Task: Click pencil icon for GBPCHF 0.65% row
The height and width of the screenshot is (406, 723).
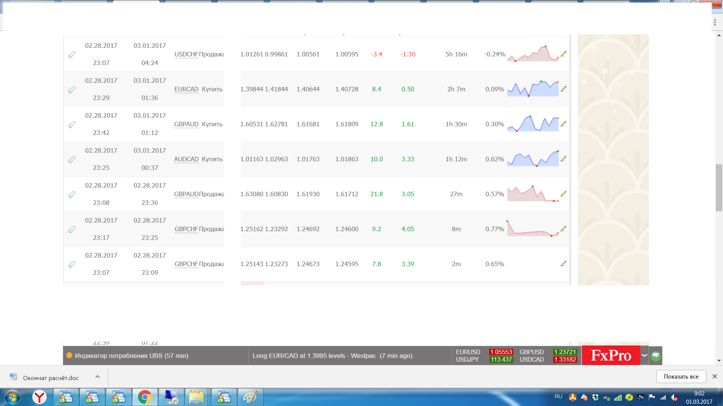Action: [x=563, y=264]
